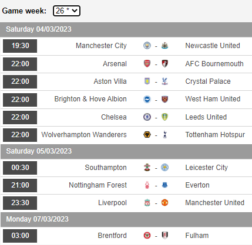The width and height of the screenshot is (252, 245).
Task: Open the Brighton & Hove Albion link
Action: [x=90, y=99]
